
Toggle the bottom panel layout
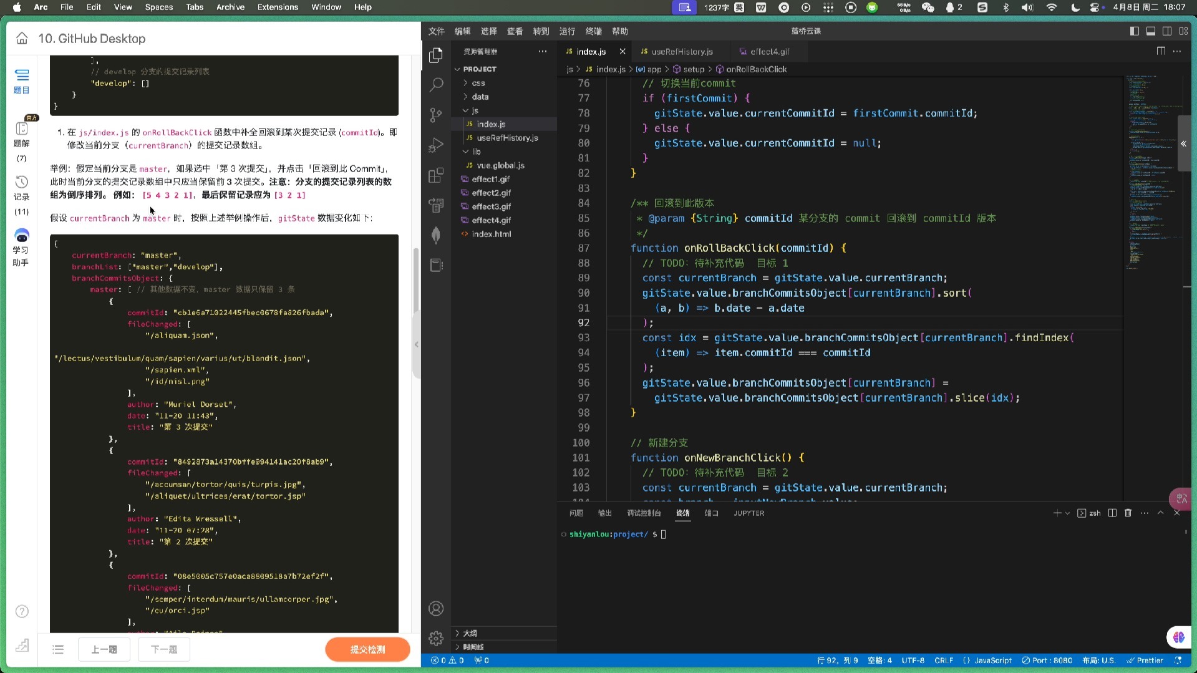coord(1150,31)
